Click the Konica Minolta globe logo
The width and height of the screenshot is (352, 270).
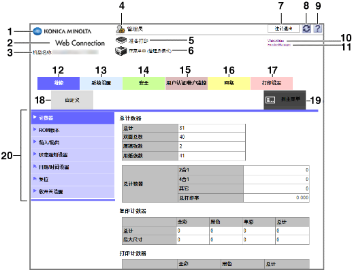pyautogui.click(x=37, y=31)
